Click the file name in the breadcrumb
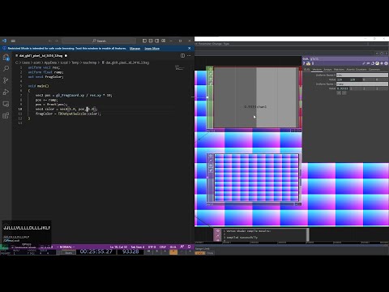Screen dimensions: 389x292 click(127, 62)
